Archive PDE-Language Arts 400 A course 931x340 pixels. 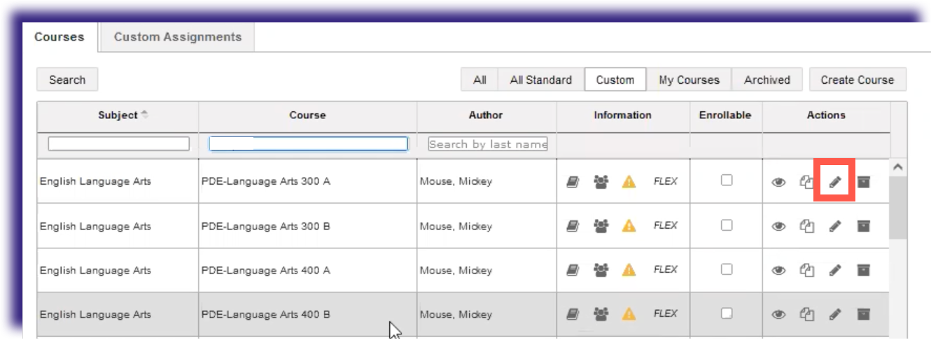864,270
